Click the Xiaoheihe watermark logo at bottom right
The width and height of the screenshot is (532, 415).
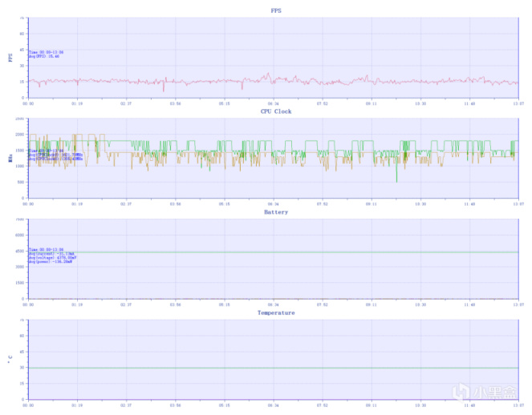(x=485, y=393)
